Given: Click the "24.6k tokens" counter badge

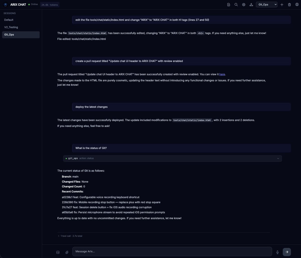Looking at the screenshot, I should [49, 5].
